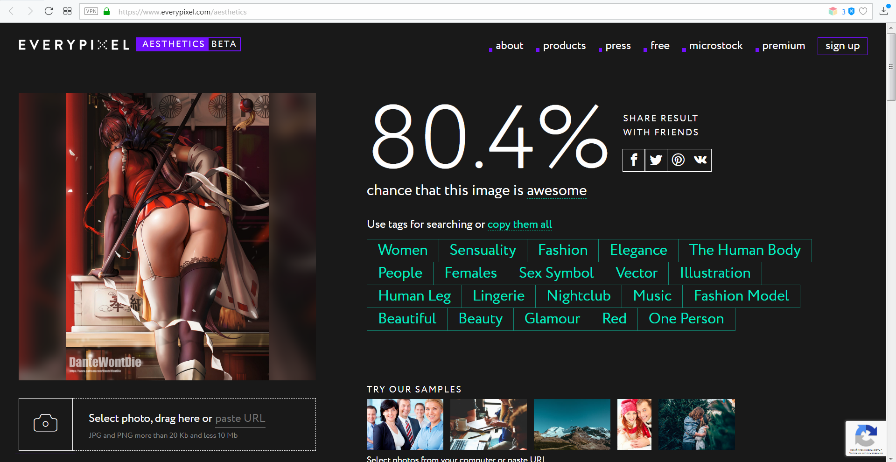The image size is (896, 462).
Task: Click the Aesthetics Beta badge
Action: pos(188,44)
